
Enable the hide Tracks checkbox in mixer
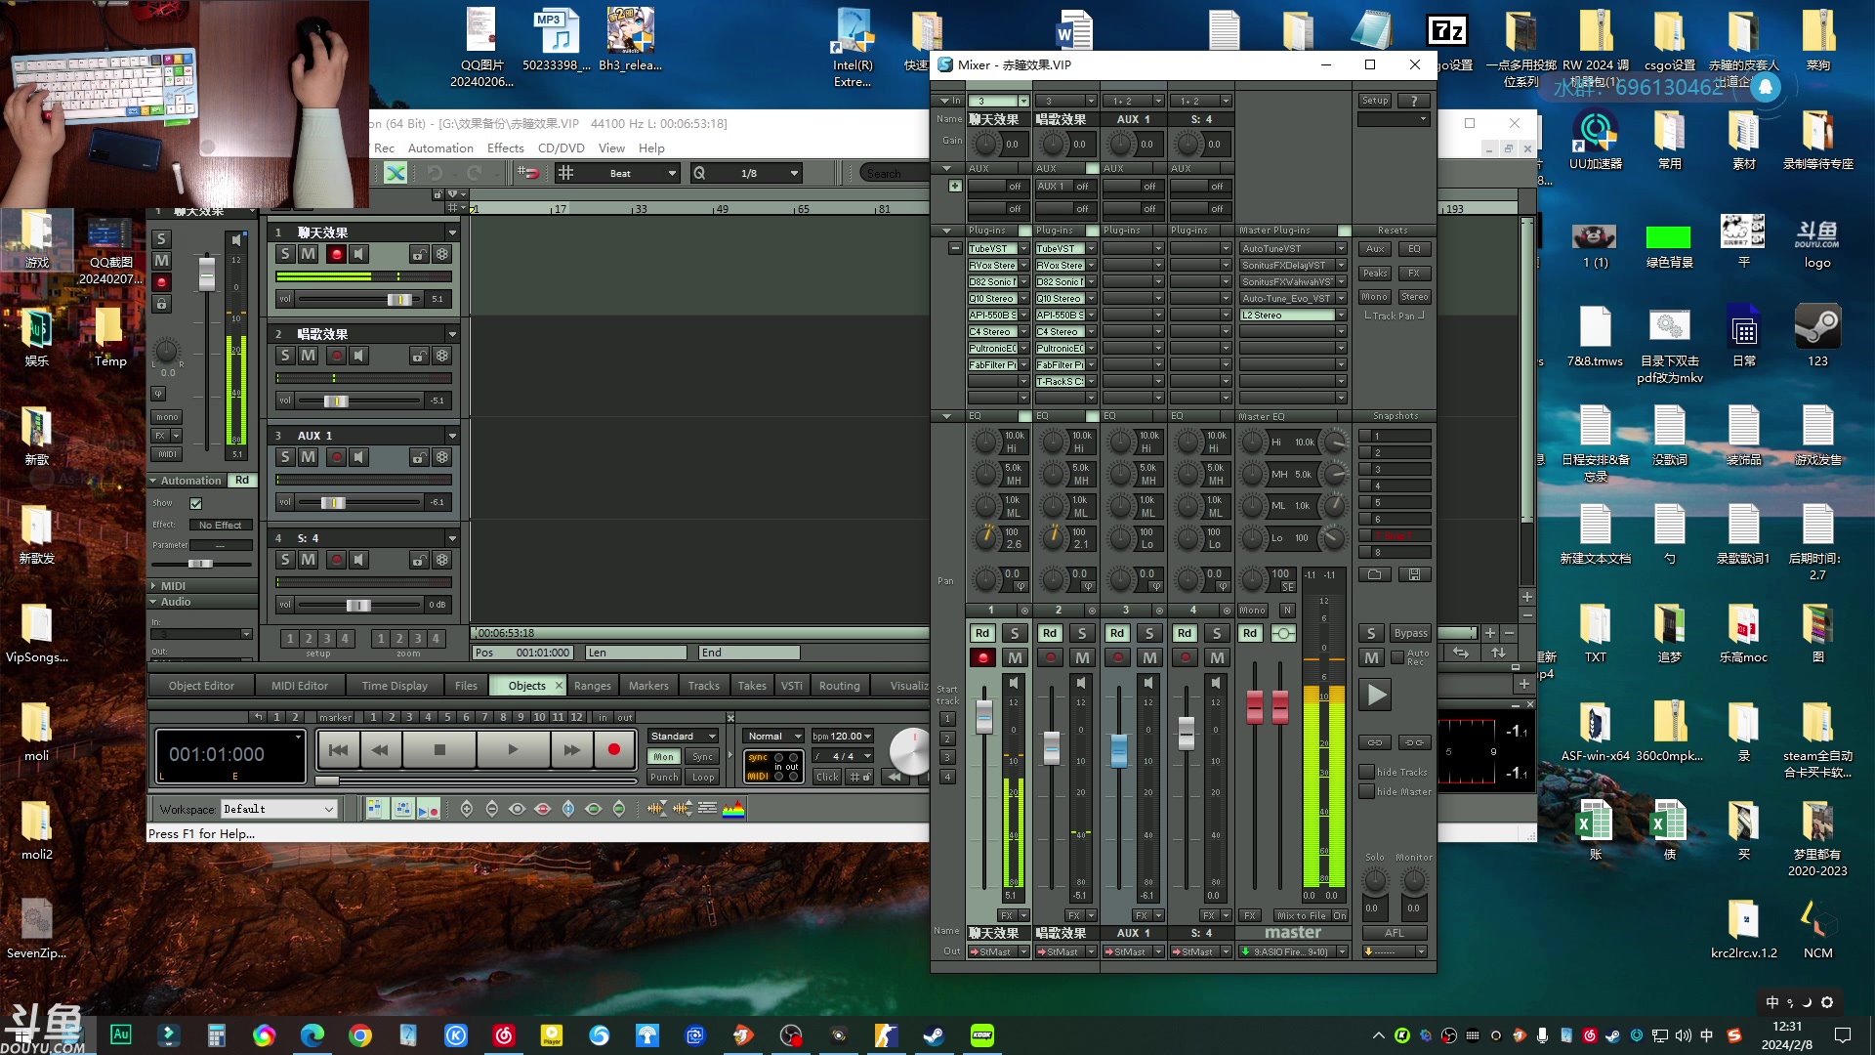click(1367, 772)
